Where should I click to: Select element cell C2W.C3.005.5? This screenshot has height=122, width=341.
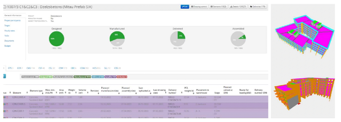[x=19, y=104]
